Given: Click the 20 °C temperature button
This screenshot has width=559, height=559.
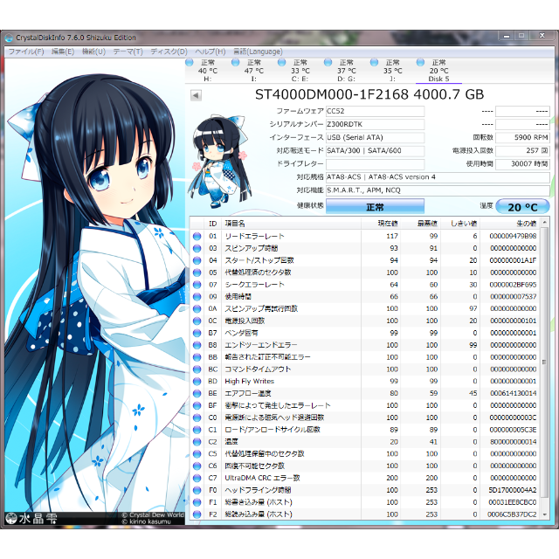Looking at the screenshot, I should [522, 207].
